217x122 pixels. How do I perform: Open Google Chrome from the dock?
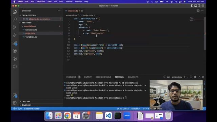point(67,116)
